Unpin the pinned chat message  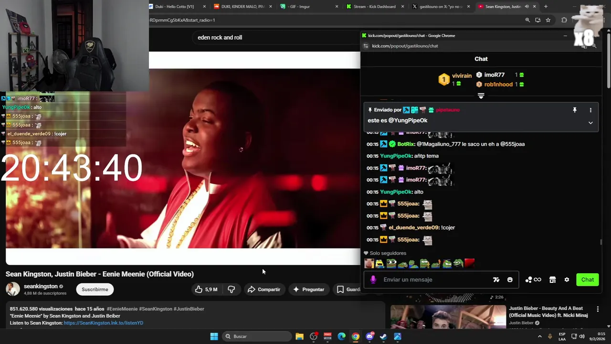575,110
